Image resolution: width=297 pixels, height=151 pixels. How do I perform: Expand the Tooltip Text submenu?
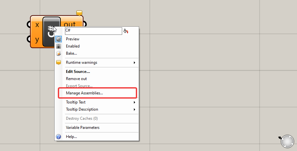[x=135, y=102]
